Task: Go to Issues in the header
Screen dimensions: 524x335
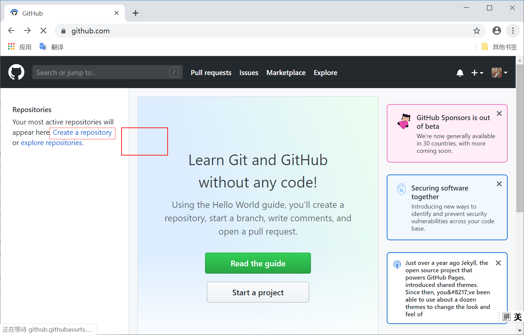Action: point(249,73)
